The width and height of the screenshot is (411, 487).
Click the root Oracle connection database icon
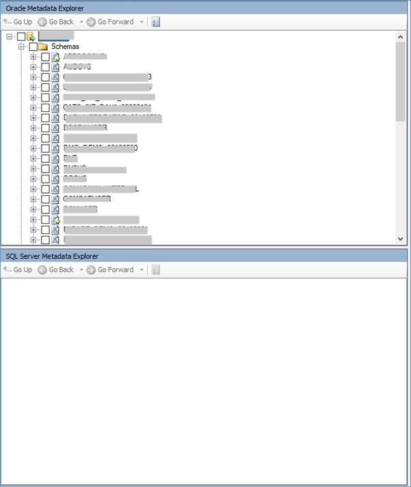pos(31,37)
